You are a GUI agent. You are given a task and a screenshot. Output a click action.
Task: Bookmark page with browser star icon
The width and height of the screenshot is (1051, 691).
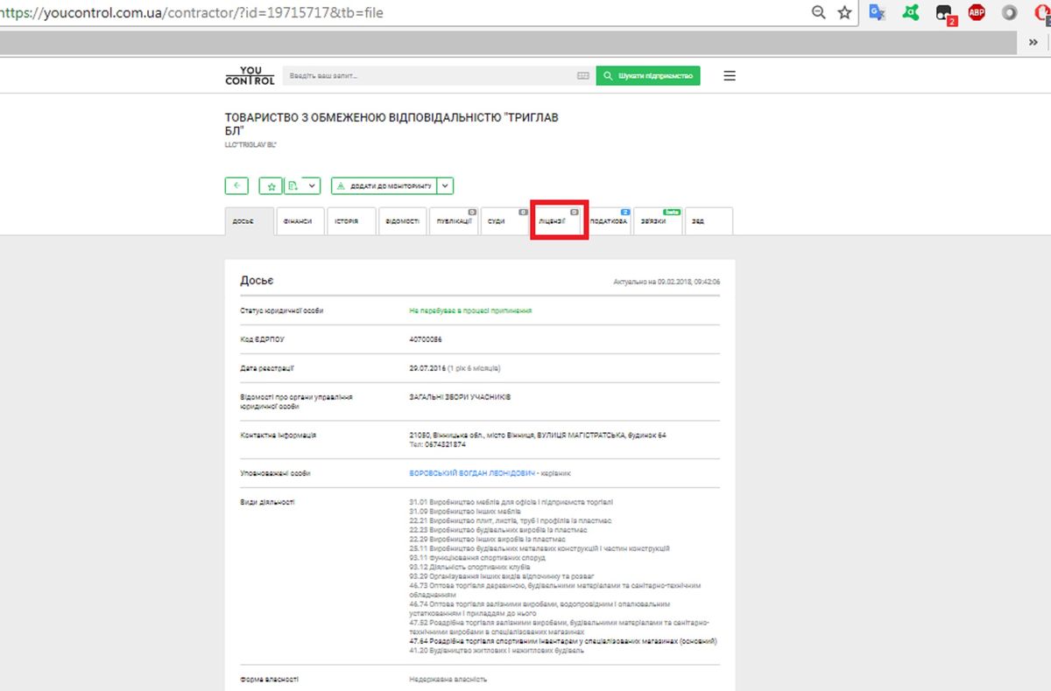(x=844, y=12)
